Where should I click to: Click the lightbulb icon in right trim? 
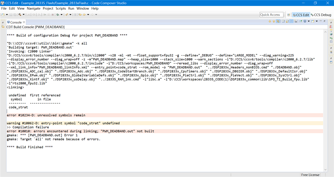pyautogui.click(x=331, y=30)
